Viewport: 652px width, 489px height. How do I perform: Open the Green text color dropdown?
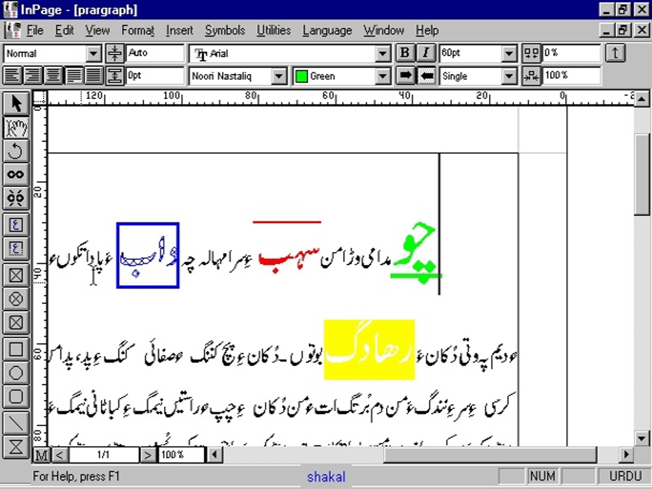383,76
